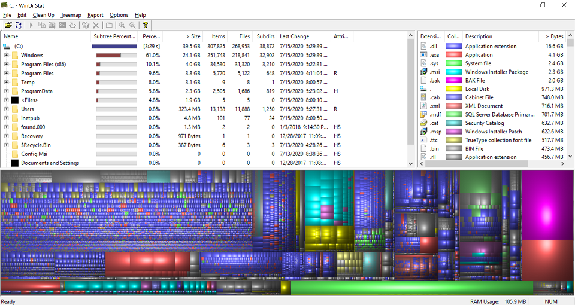Expand the Program Files (x86) node
The height and width of the screenshot is (305, 575).
click(6, 64)
